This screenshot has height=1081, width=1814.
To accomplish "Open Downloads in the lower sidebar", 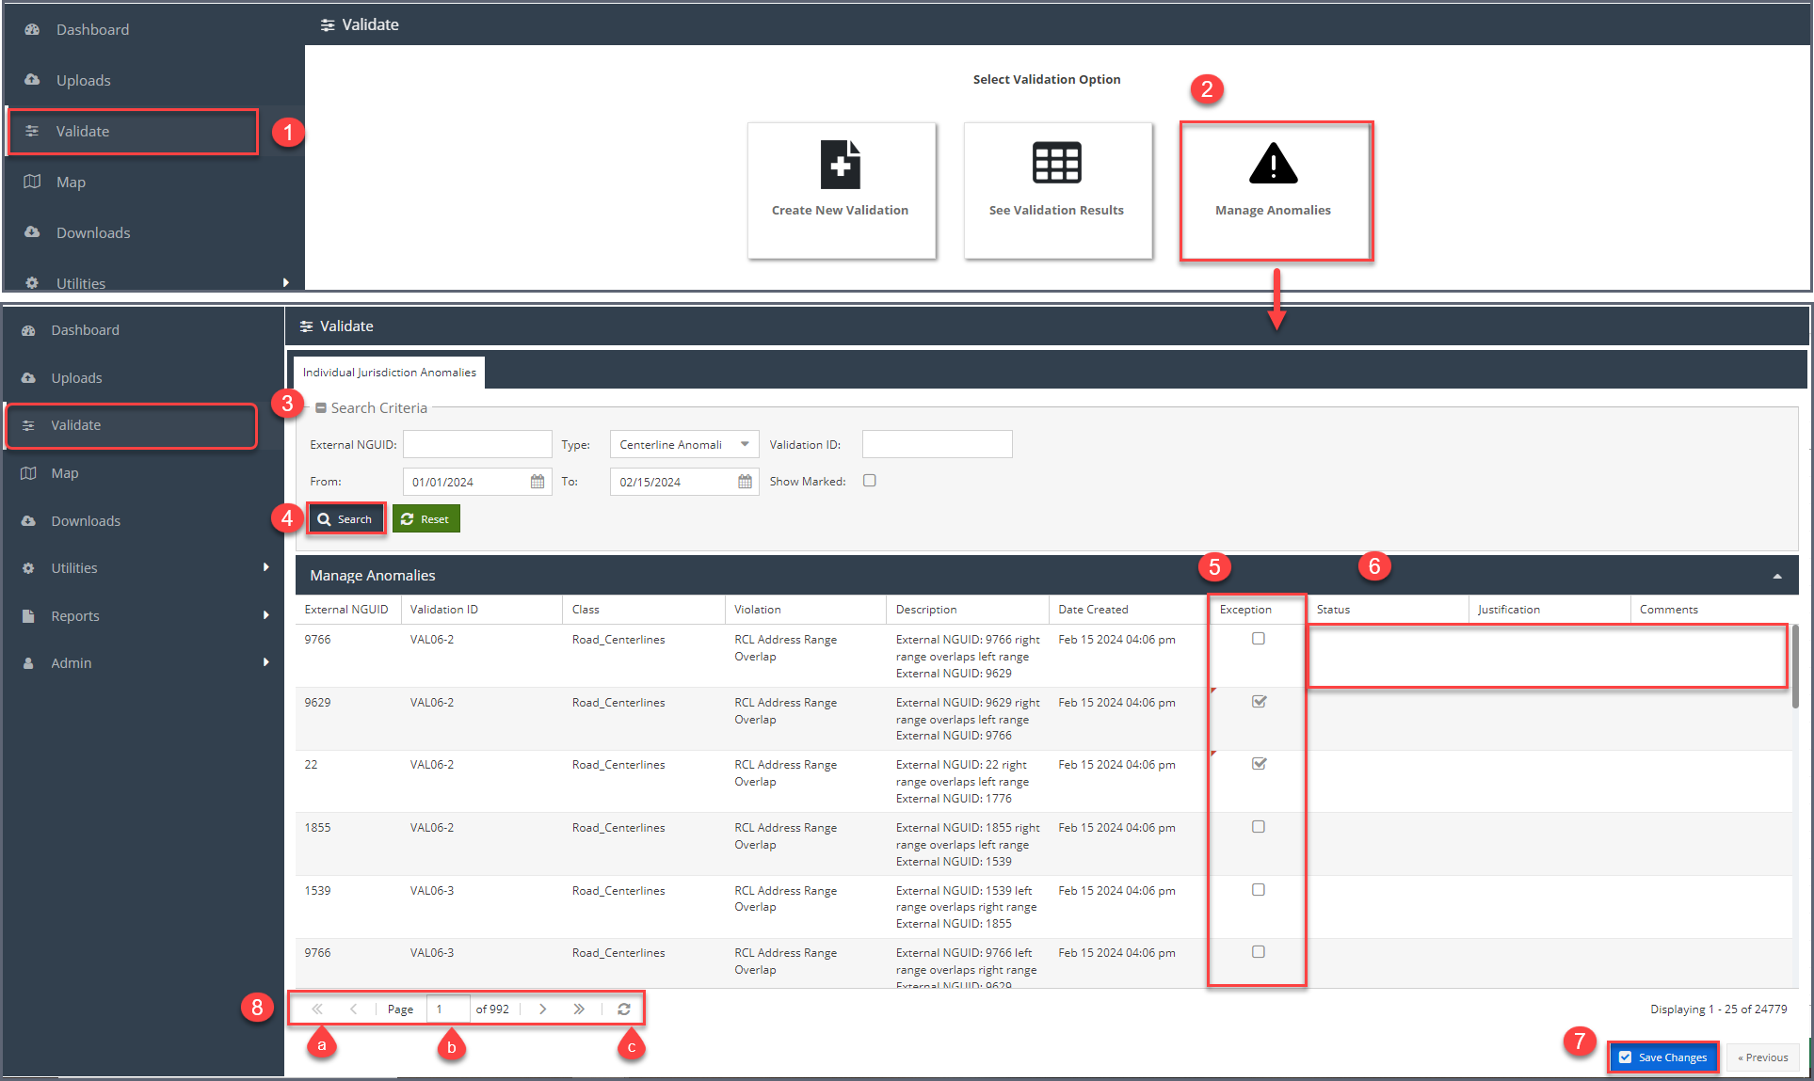I will point(86,520).
